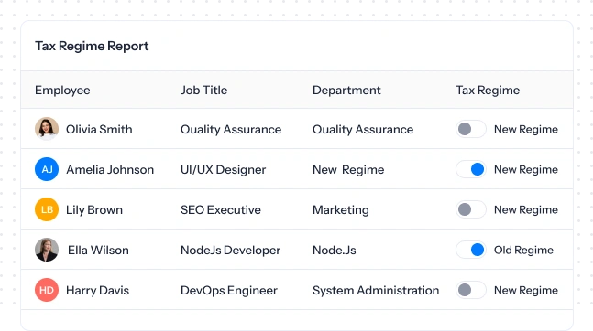Click the red HD avatar icon
Viewport: 593px width, 331px height.
pyautogui.click(x=47, y=290)
